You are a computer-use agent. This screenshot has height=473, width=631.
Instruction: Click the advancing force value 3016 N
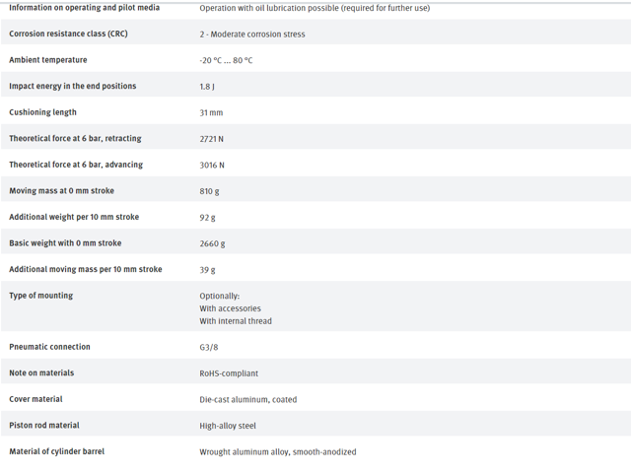click(x=212, y=165)
